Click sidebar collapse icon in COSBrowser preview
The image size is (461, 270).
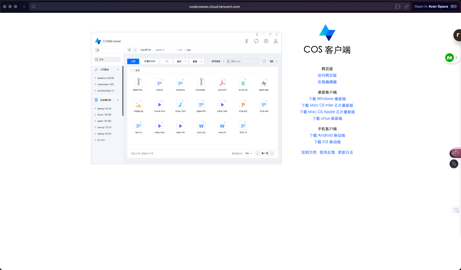click(x=97, y=50)
